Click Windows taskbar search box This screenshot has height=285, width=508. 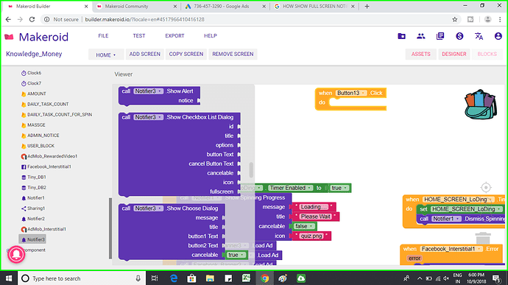pos(82,278)
